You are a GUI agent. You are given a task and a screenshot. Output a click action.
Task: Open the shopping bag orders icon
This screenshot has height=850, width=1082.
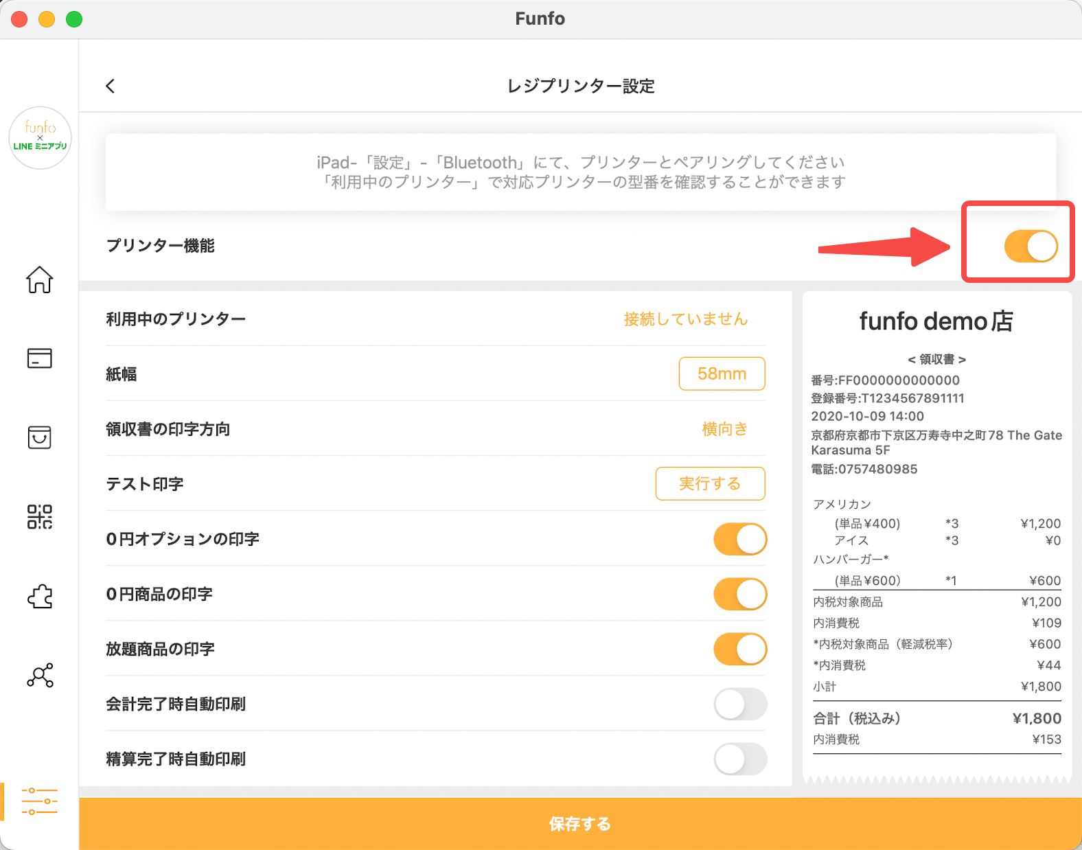[x=39, y=437]
